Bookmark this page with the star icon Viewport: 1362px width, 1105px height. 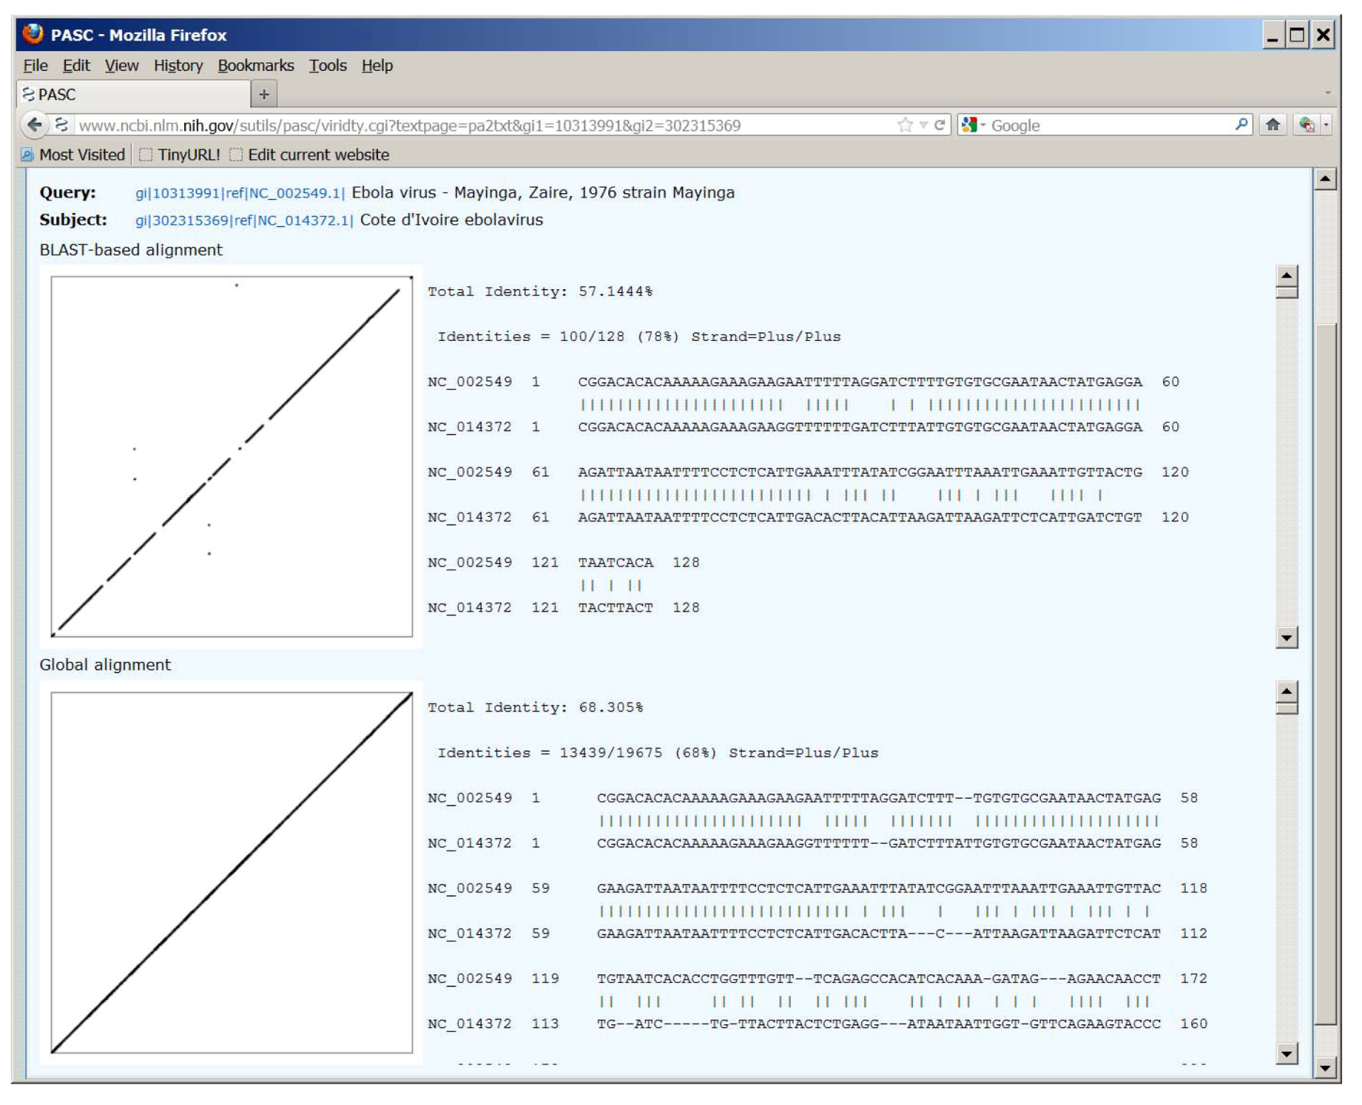point(904,125)
